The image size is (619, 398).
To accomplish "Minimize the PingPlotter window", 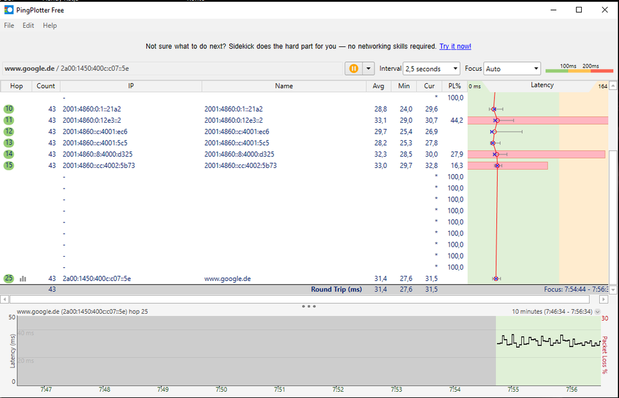I will coord(553,10).
